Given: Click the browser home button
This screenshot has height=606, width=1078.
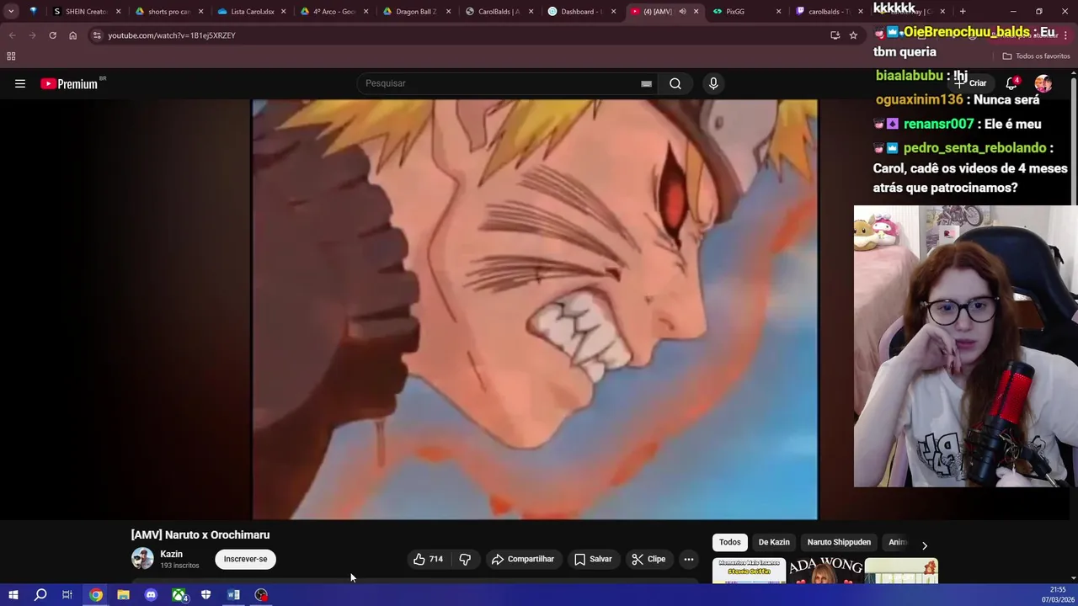Looking at the screenshot, I should pos(72,35).
